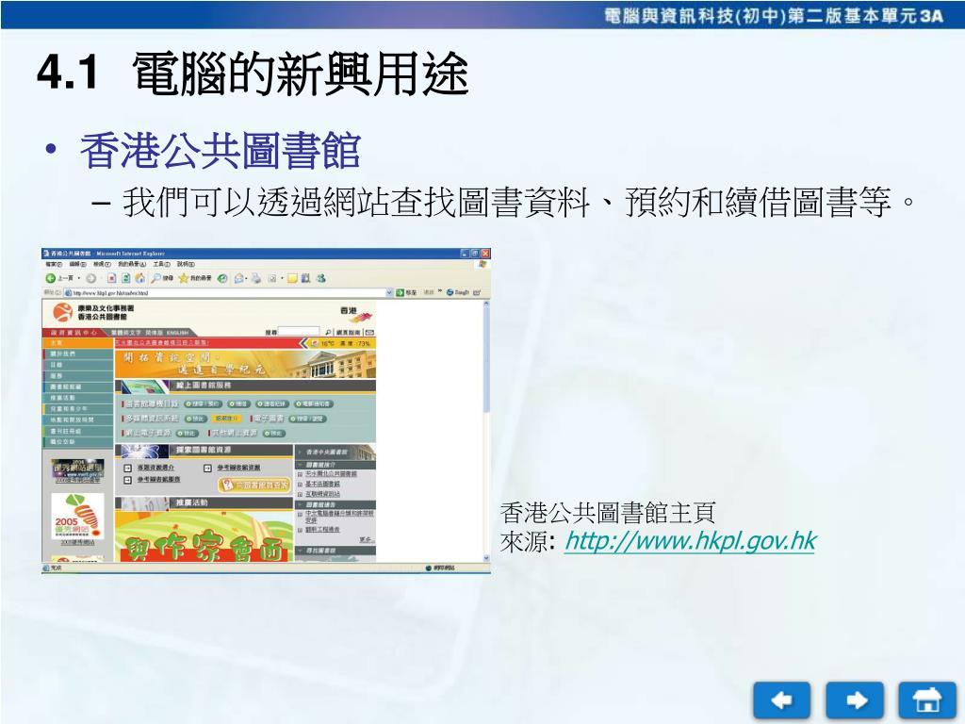
Task: Select the 主頁 item in the website sidebar
Action: pos(79,342)
